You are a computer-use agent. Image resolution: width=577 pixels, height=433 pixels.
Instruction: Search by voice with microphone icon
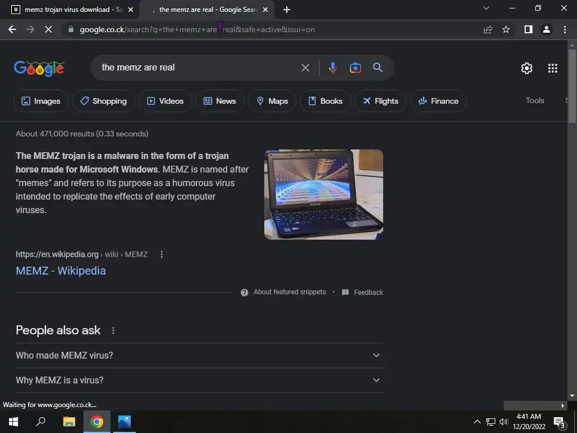pos(332,68)
